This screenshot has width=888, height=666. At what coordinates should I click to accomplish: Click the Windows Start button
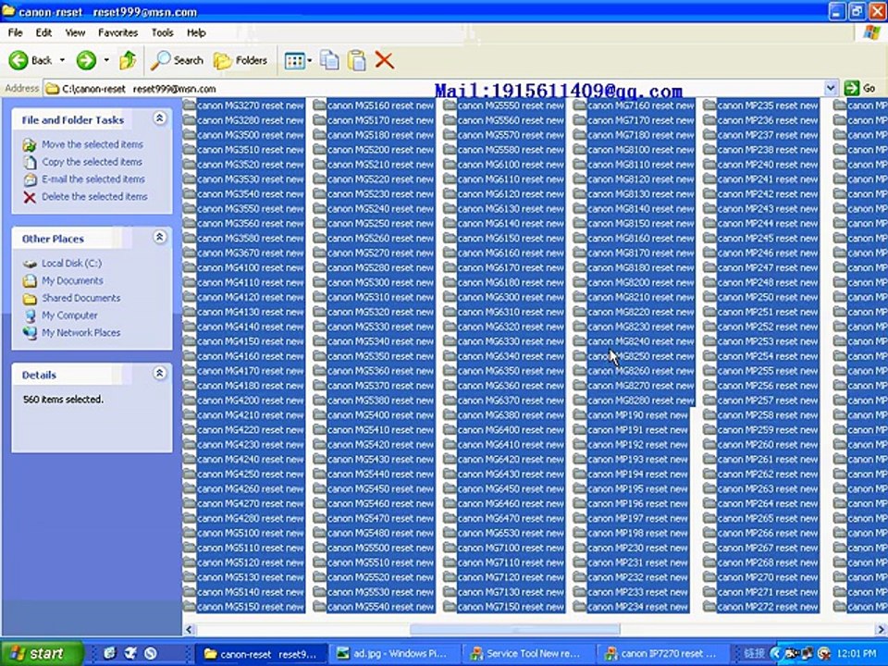[x=42, y=654]
